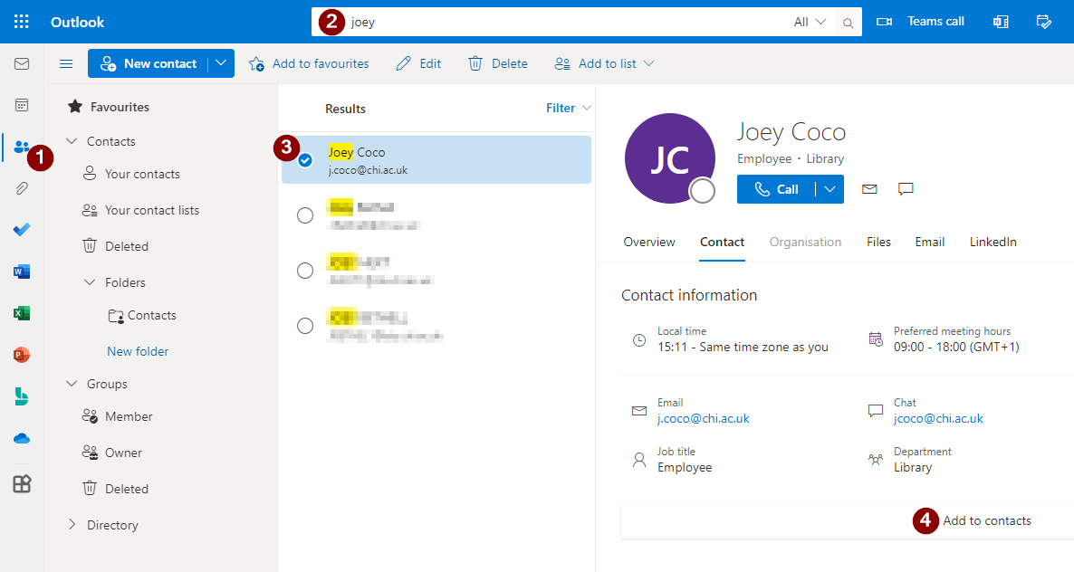Open the Filter dropdown
This screenshot has width=1074, height=572.
(569, 108)
